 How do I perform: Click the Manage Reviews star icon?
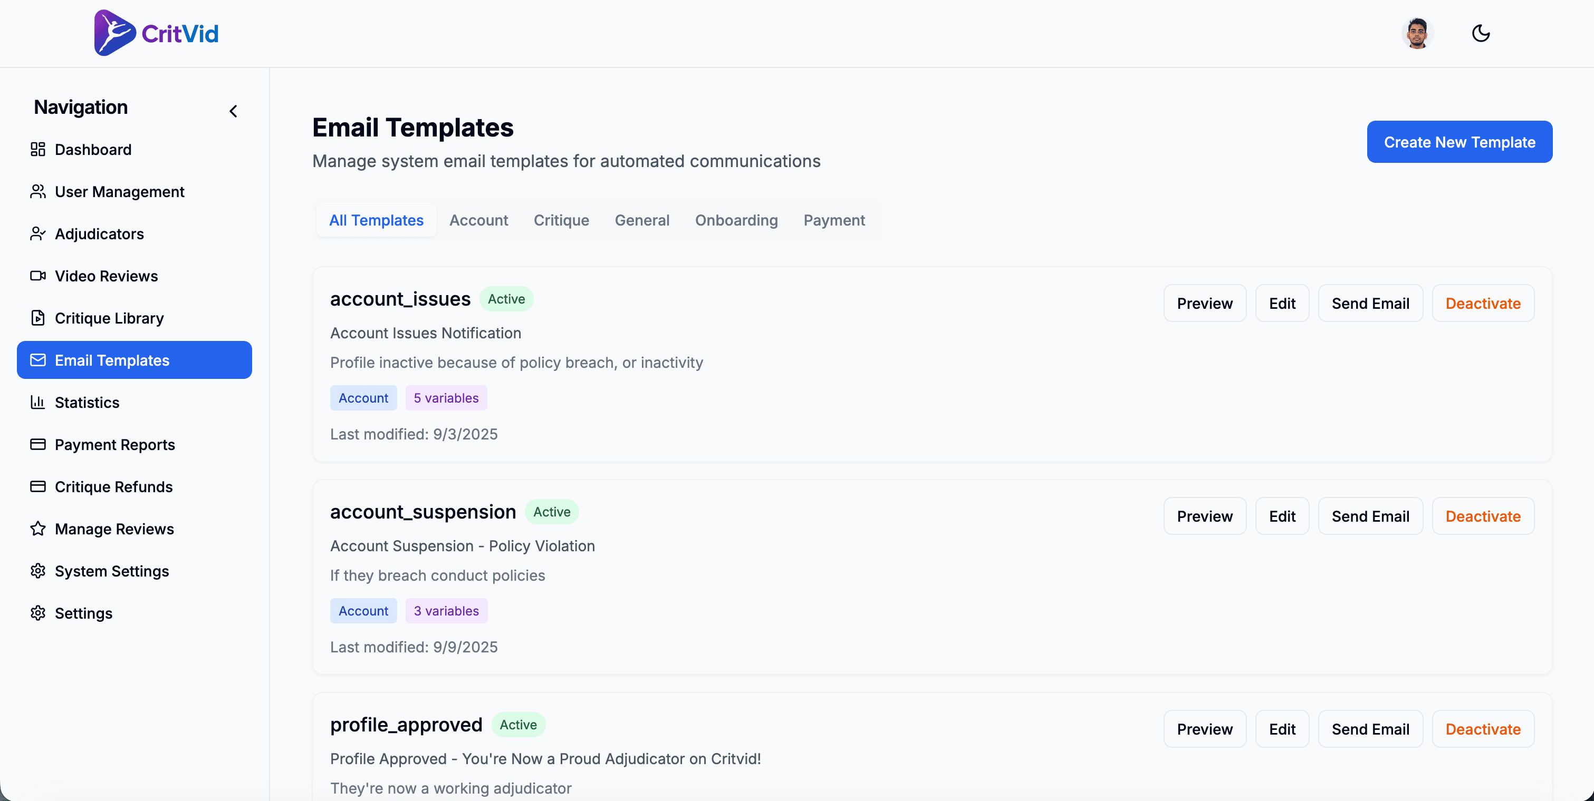pyautogui.click(x=38, y=529)
